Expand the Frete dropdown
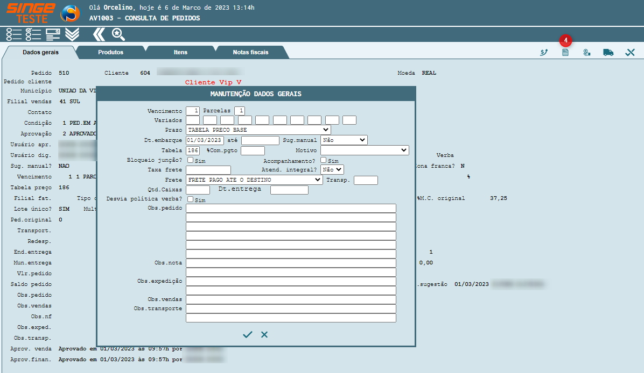 pos(254,180)
